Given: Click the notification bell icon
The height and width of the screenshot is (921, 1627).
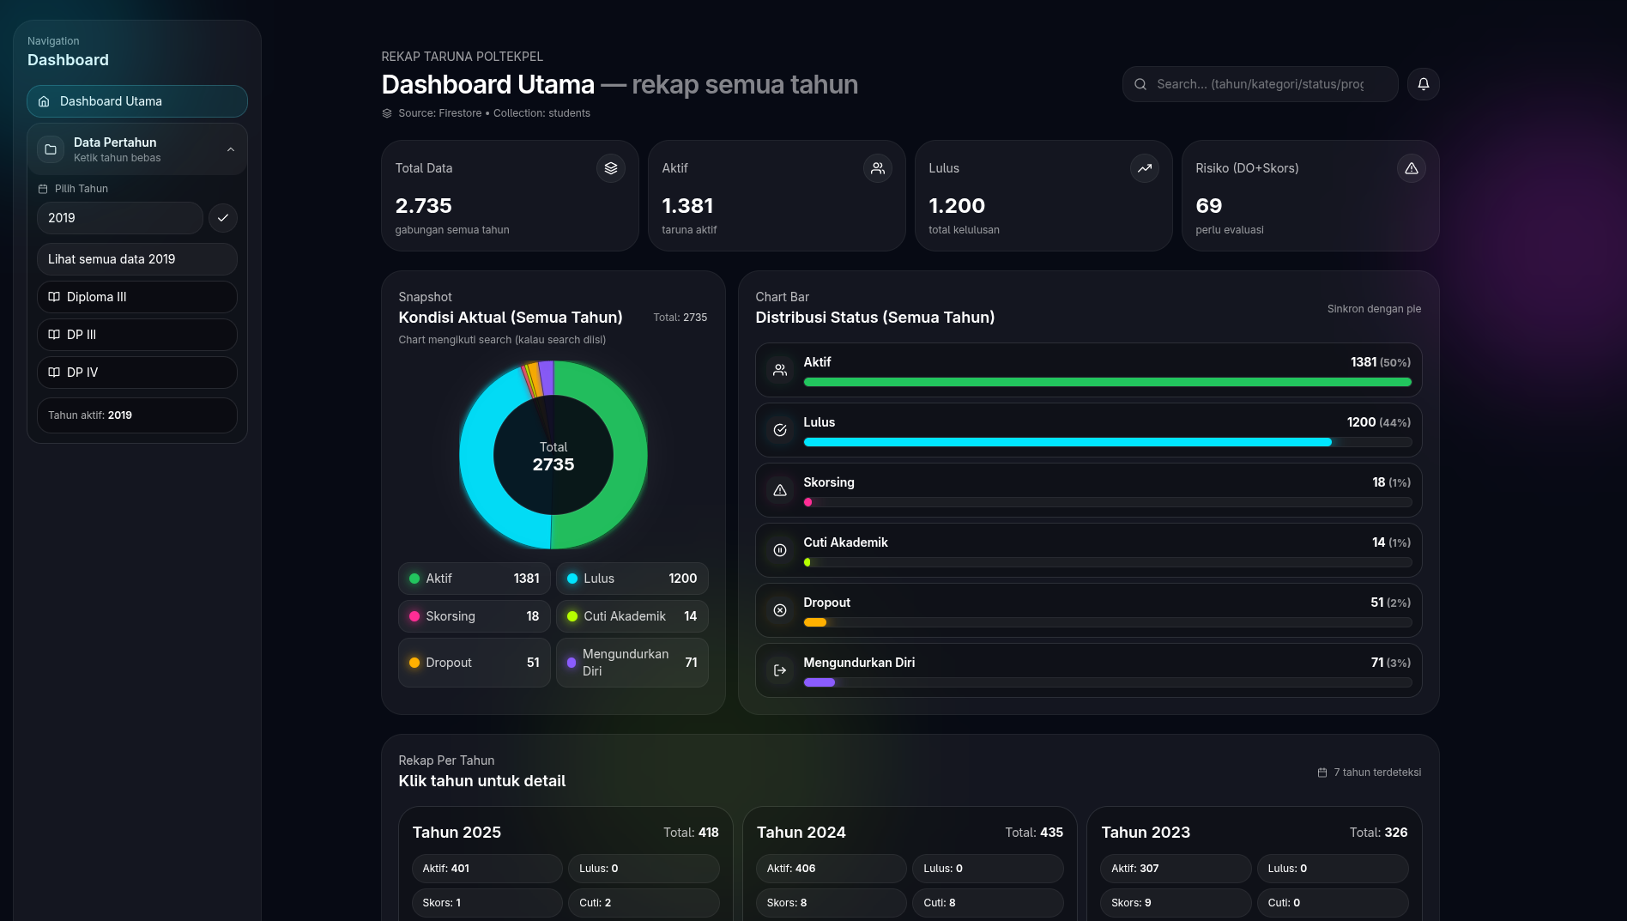Looking at the screenshot, I should pos(1423,84).
